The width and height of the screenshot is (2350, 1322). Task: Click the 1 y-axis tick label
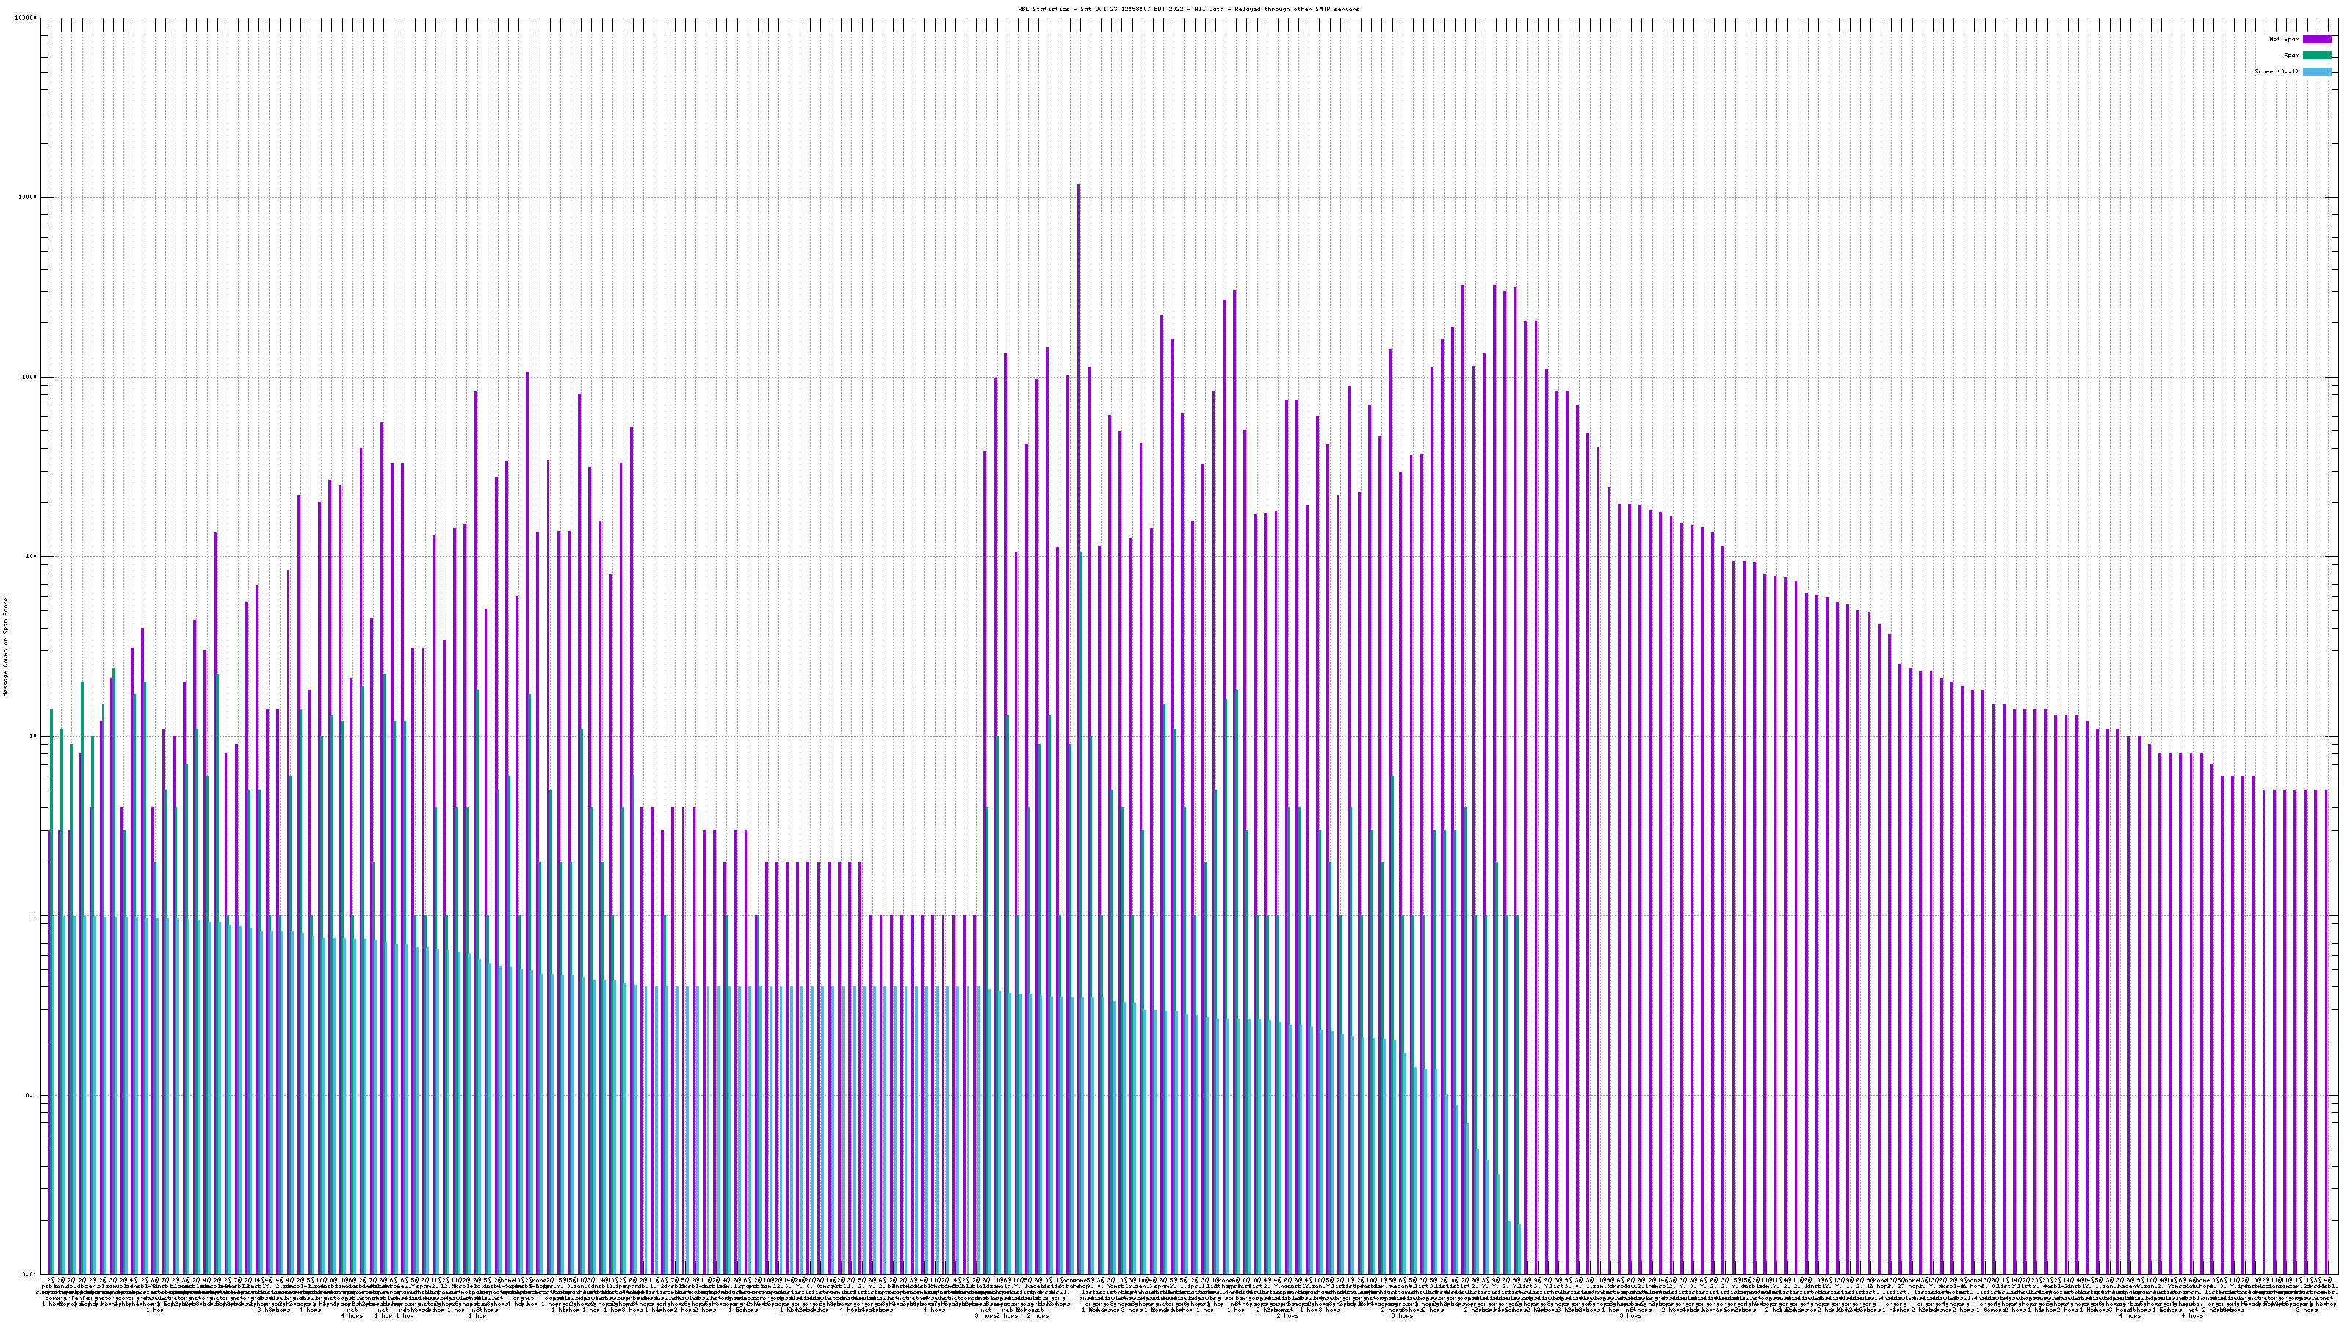click(35, 916)
